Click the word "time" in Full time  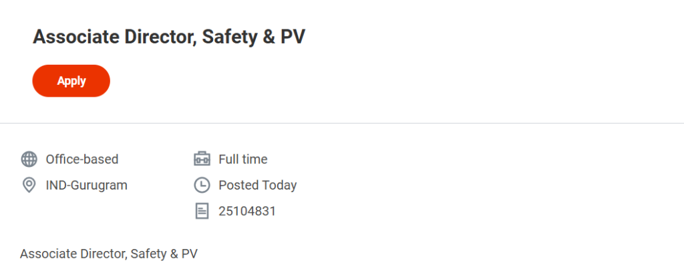point(254,160)
